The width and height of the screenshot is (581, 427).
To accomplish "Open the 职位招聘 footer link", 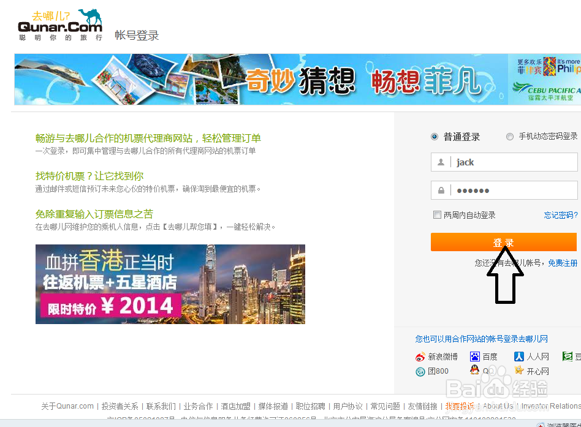I will click(311, 406).
